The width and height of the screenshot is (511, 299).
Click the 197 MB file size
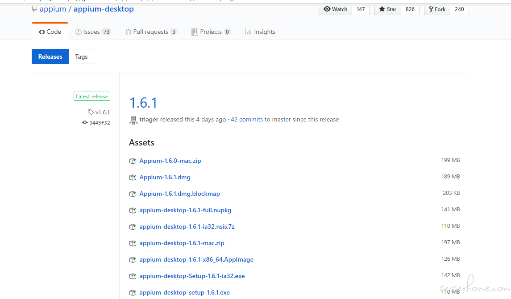(451, 242)
